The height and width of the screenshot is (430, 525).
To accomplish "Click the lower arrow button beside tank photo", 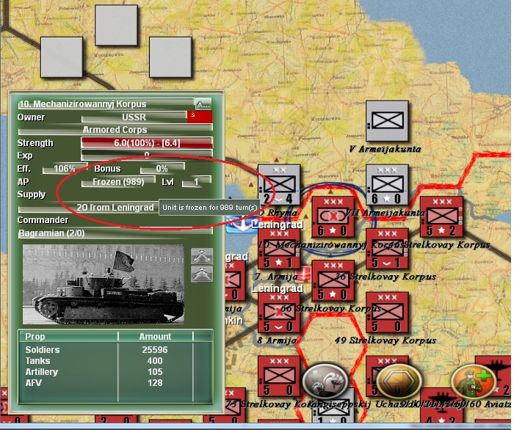I will tap(202, 274).
